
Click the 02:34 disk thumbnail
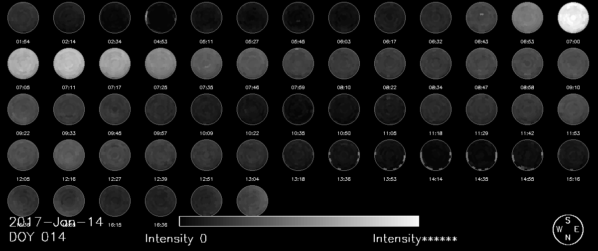[115, 17]
